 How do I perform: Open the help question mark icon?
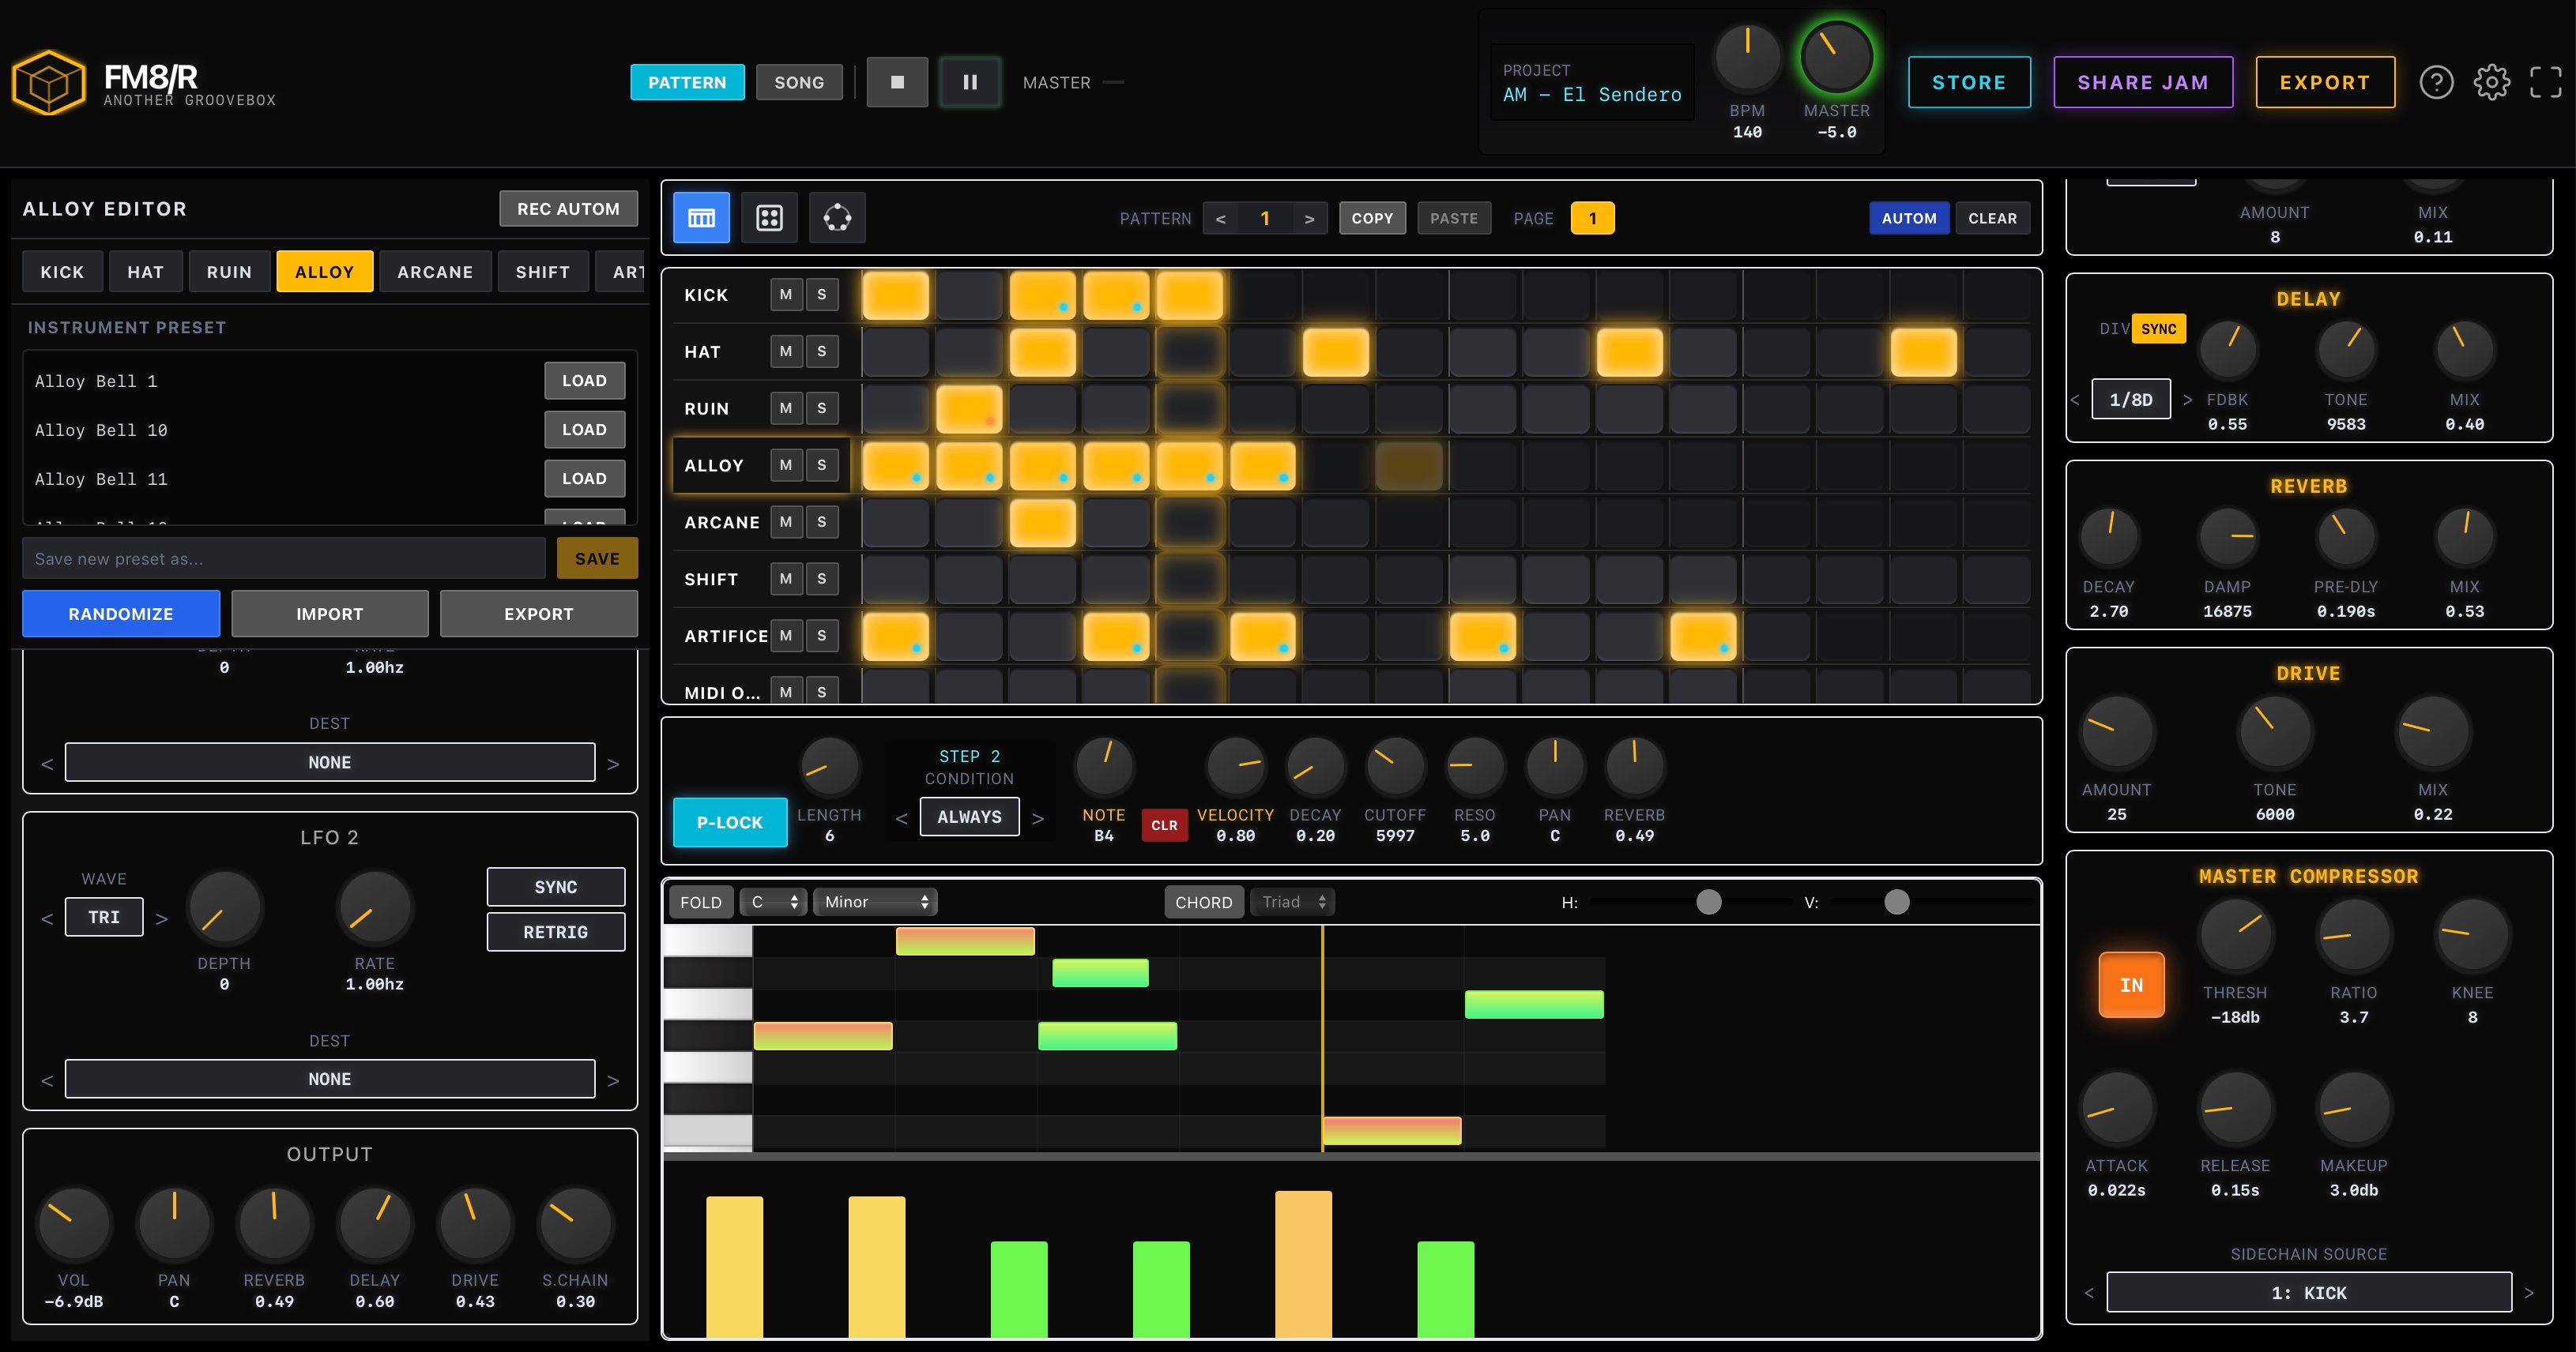point(2436,83)
